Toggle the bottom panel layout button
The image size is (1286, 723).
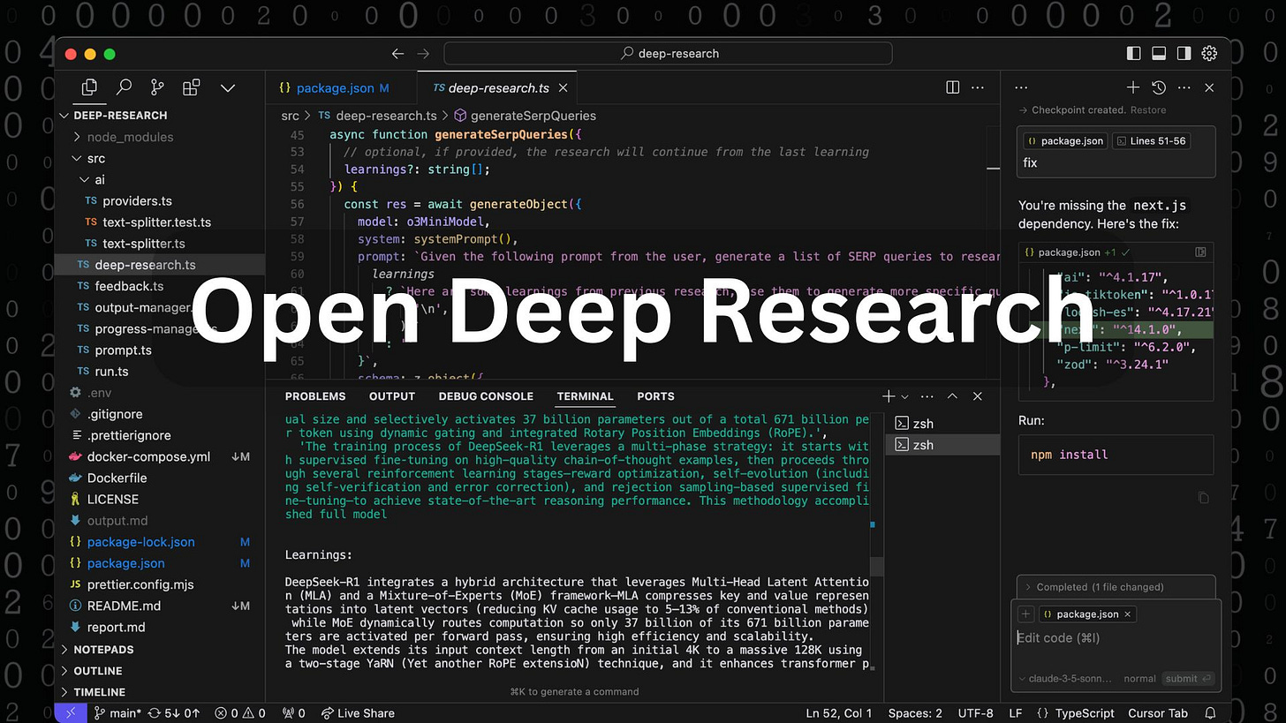pos(1159,54)
